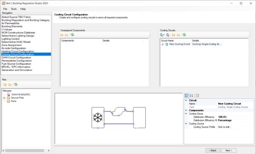Go to DHW Circuit Configuration step

pos(16,57)
